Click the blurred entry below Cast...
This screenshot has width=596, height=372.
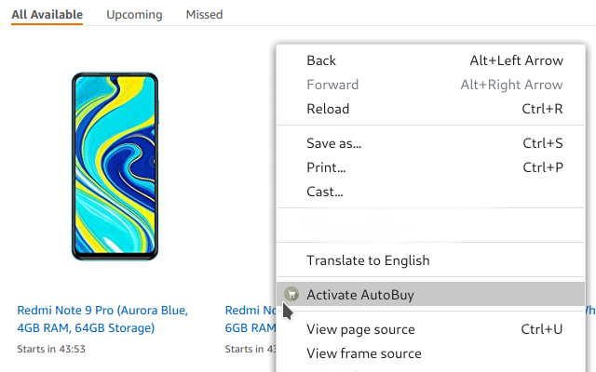[x=372, y=226]
